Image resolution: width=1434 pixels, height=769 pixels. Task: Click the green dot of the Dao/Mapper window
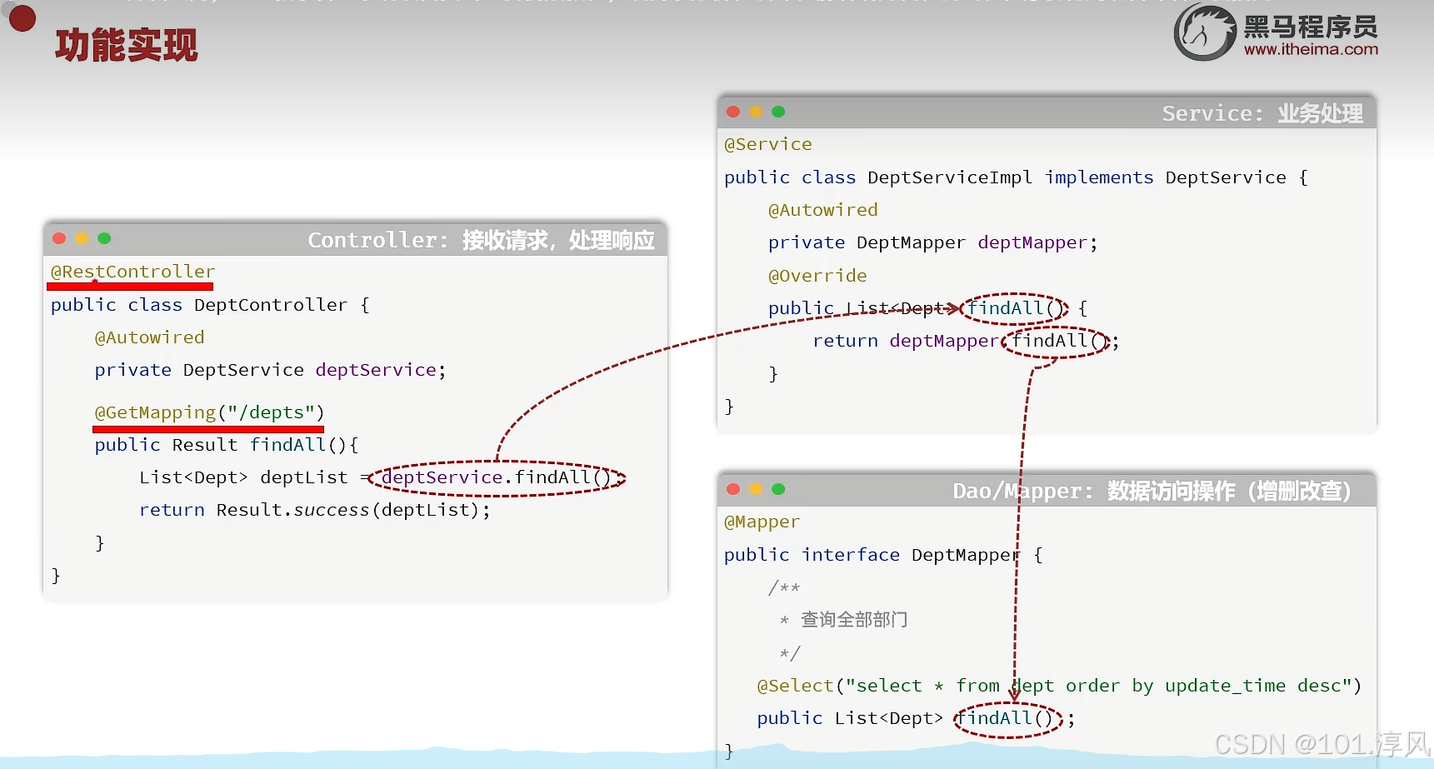tap(778, 489)
